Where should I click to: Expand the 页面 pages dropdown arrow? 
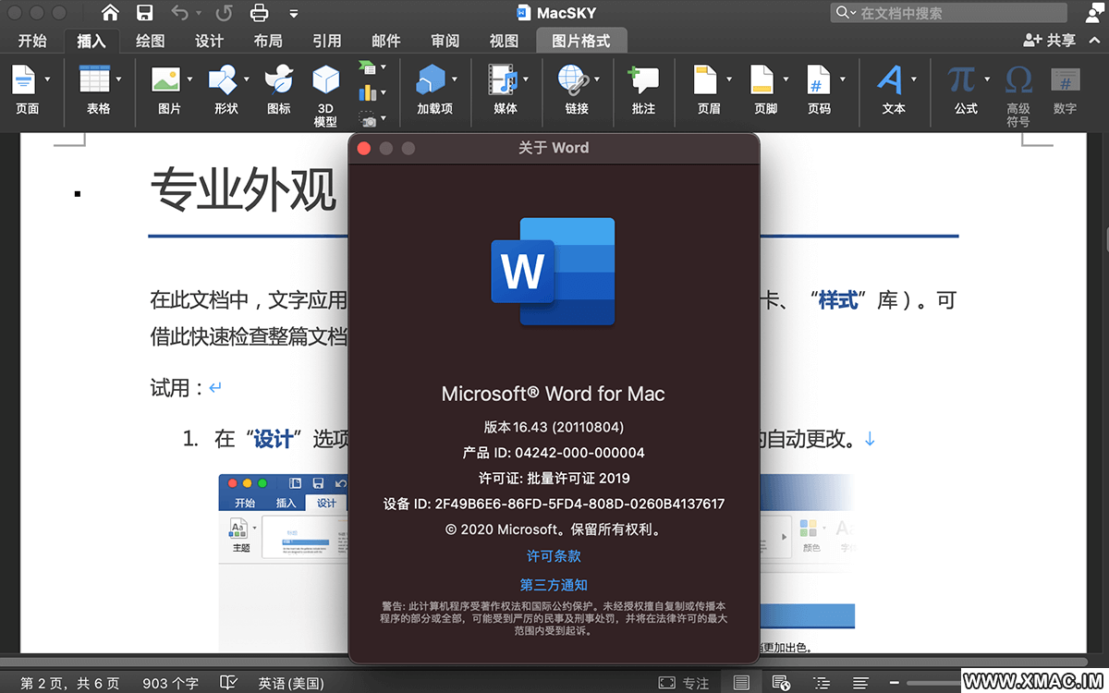[47, 79]
